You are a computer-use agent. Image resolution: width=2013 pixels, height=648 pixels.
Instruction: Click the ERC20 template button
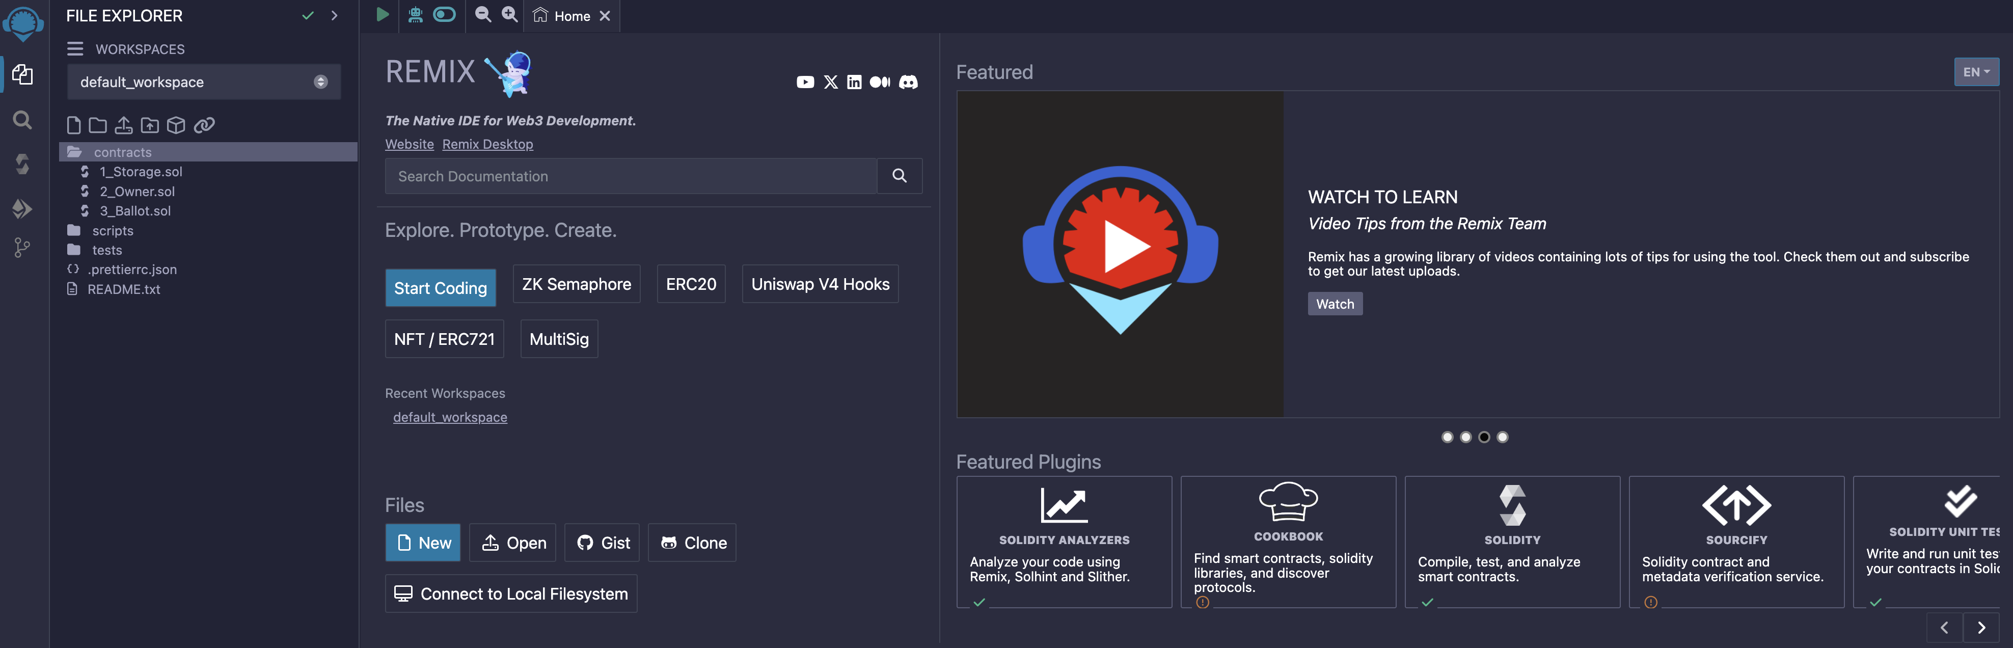(691, 284)
